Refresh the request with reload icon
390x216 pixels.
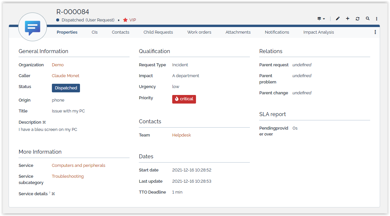tap(357, 19)
